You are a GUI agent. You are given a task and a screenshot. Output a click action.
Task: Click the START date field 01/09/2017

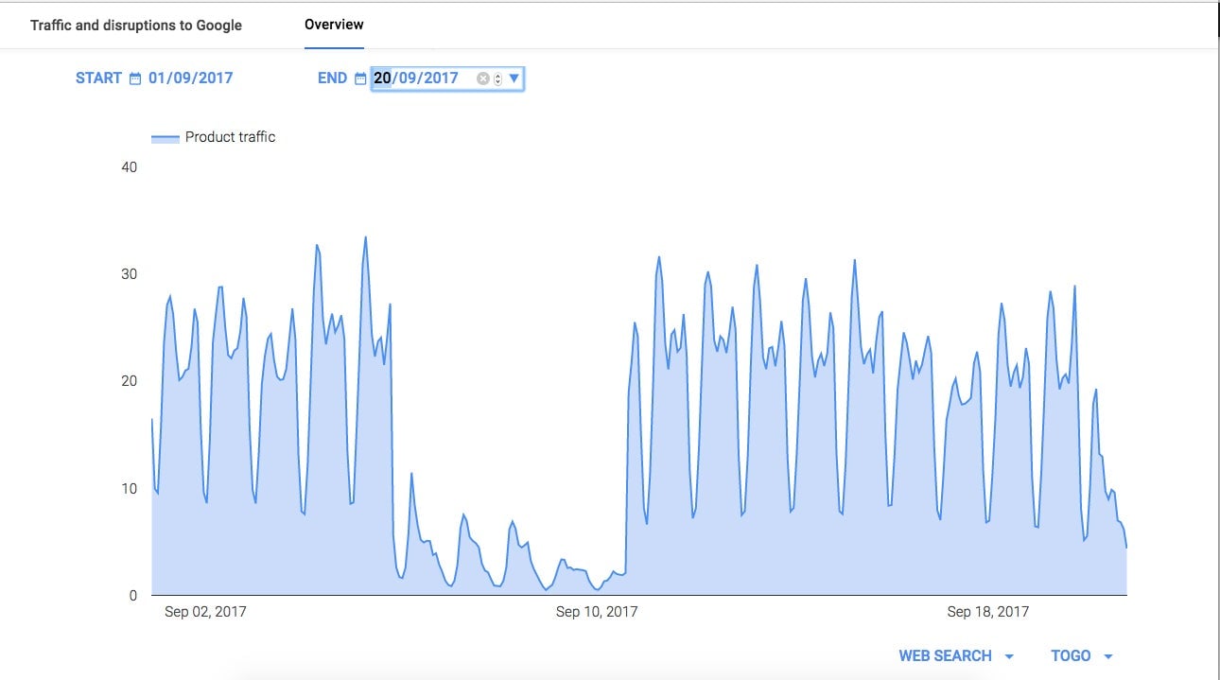pyautogui.click(x=190, y=78)
